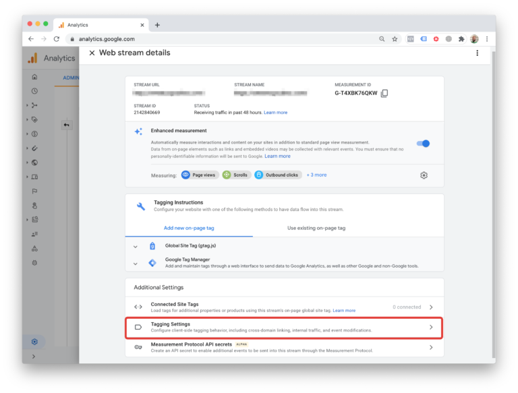The image size is (518, 393).
Task: Click the Analytics logo
Action: (32, 58)
